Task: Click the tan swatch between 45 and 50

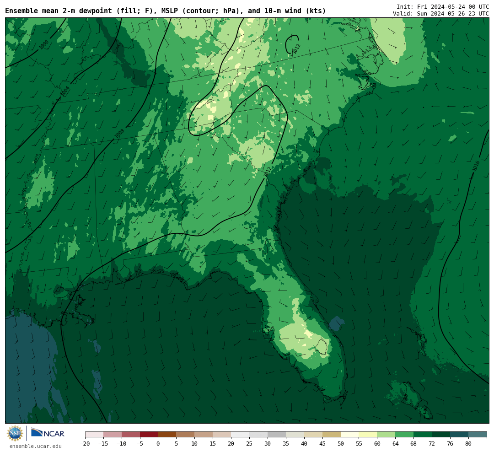Action: click(x=332, y=435)
